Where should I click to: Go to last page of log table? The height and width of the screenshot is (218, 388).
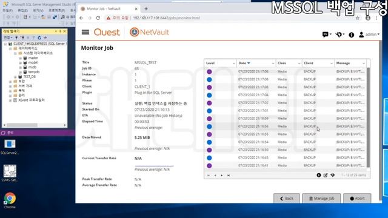click(x=229, y=175)
